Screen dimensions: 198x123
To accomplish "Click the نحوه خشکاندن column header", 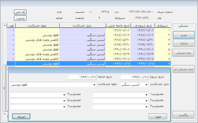I will [x=37, y=26].
